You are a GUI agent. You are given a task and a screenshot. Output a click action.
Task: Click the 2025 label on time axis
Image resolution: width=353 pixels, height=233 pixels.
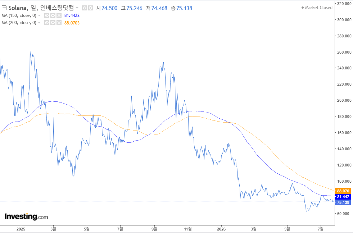pyautogui.click(x=21, y=229)
